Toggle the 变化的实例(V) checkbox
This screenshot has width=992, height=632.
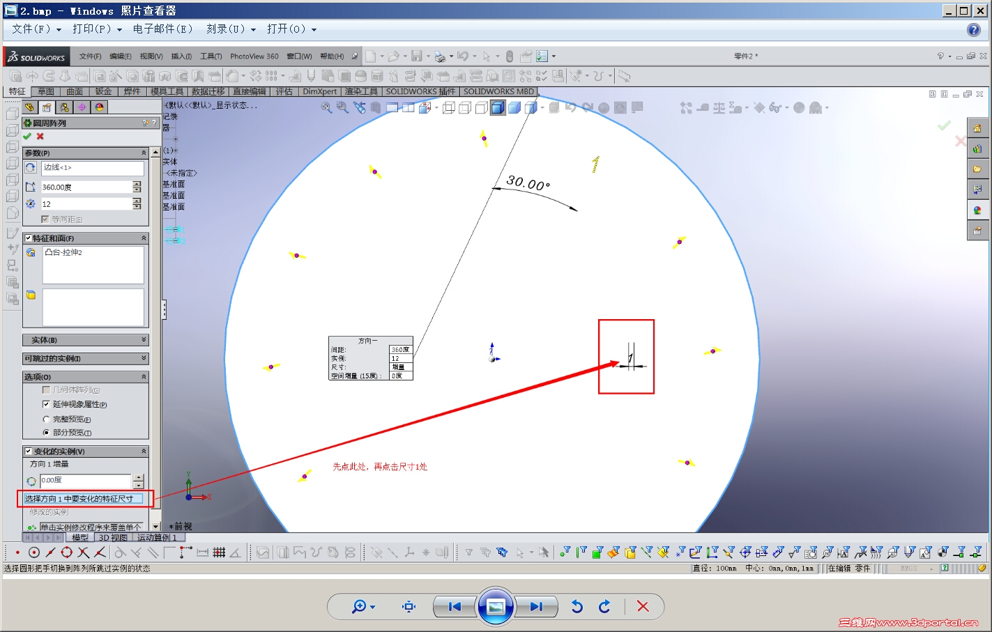[x=29, y=452]
